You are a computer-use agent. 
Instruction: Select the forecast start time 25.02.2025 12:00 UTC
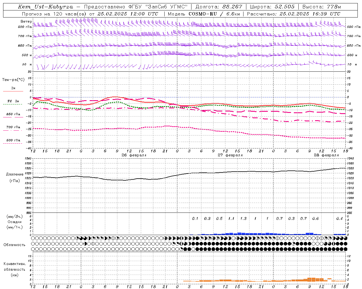point(128,14)
